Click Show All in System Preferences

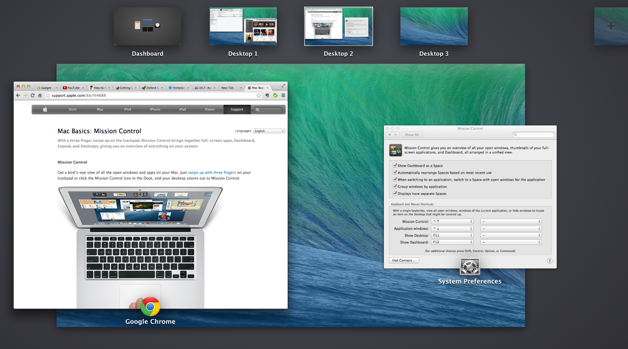[412, 134]
